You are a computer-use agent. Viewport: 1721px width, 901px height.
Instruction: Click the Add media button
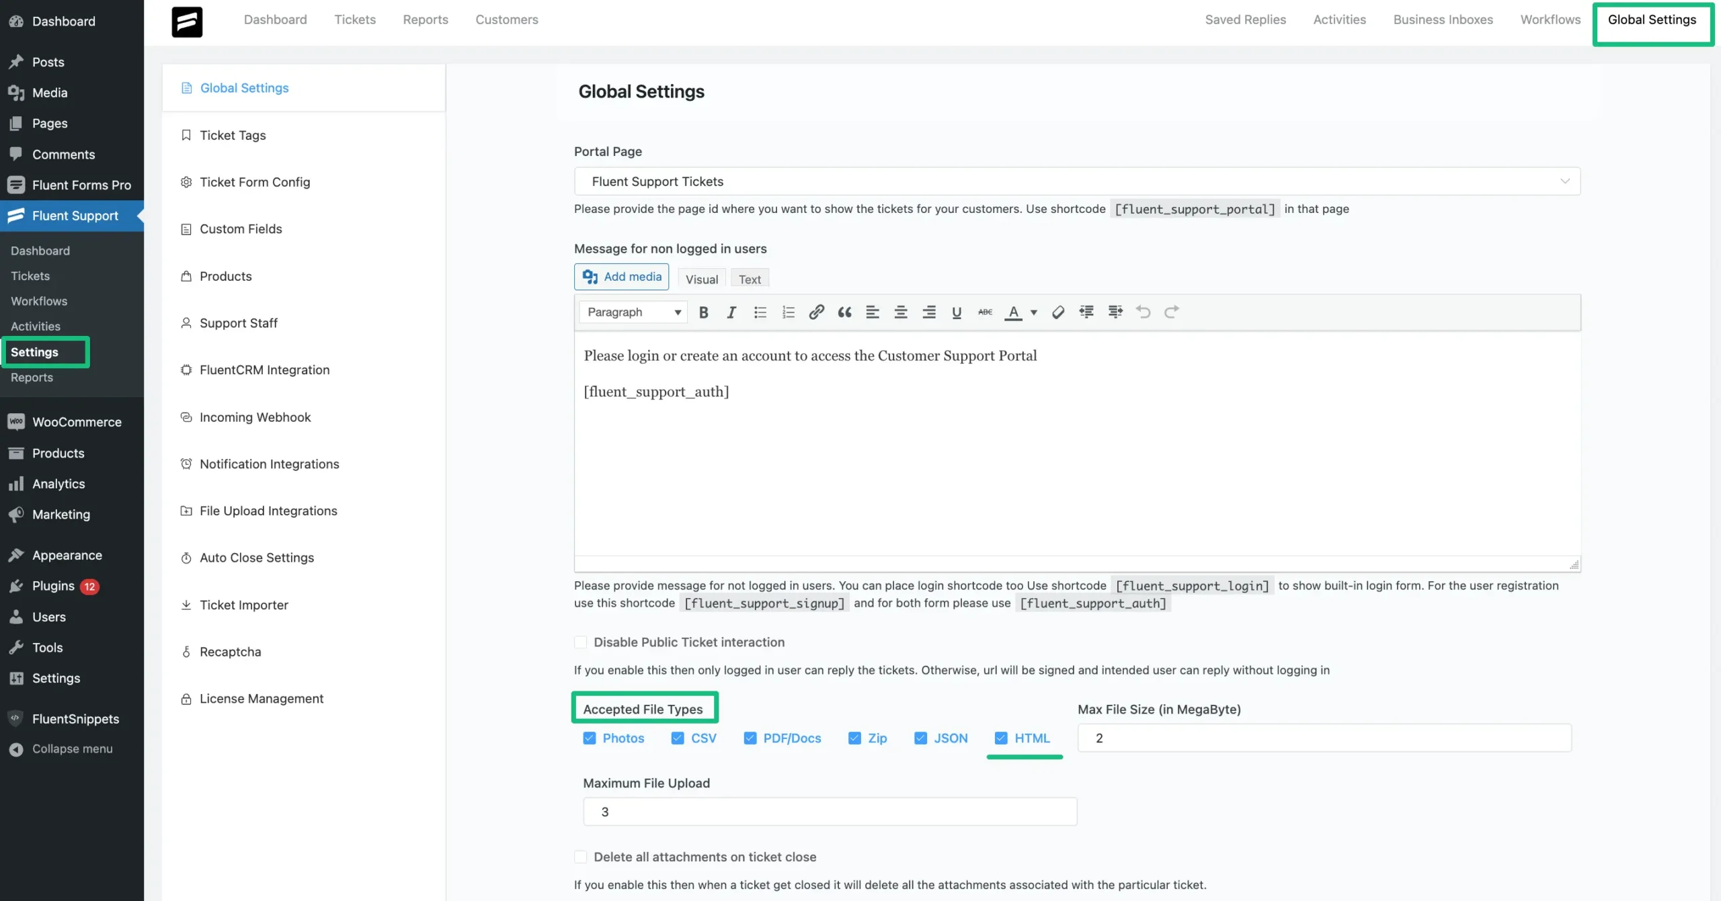click(621, 277)
